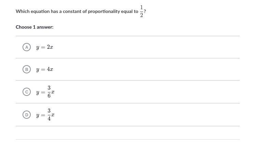Click the 1/2 fraction in the question
The width and height of the screenshot is (275, 145).
pyautogui.click(x=142, y=11)
